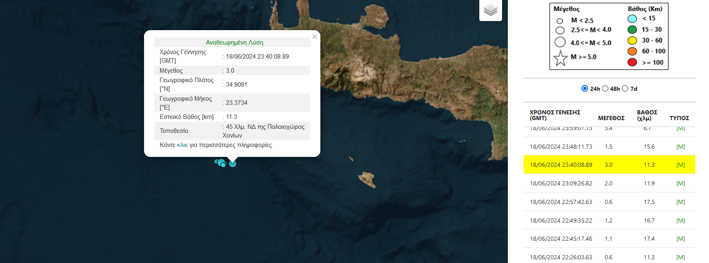The height and width of the screenshot is (263, 709).
Task: Click the red swatch for depth >= 100
Action: coord(632,62)
